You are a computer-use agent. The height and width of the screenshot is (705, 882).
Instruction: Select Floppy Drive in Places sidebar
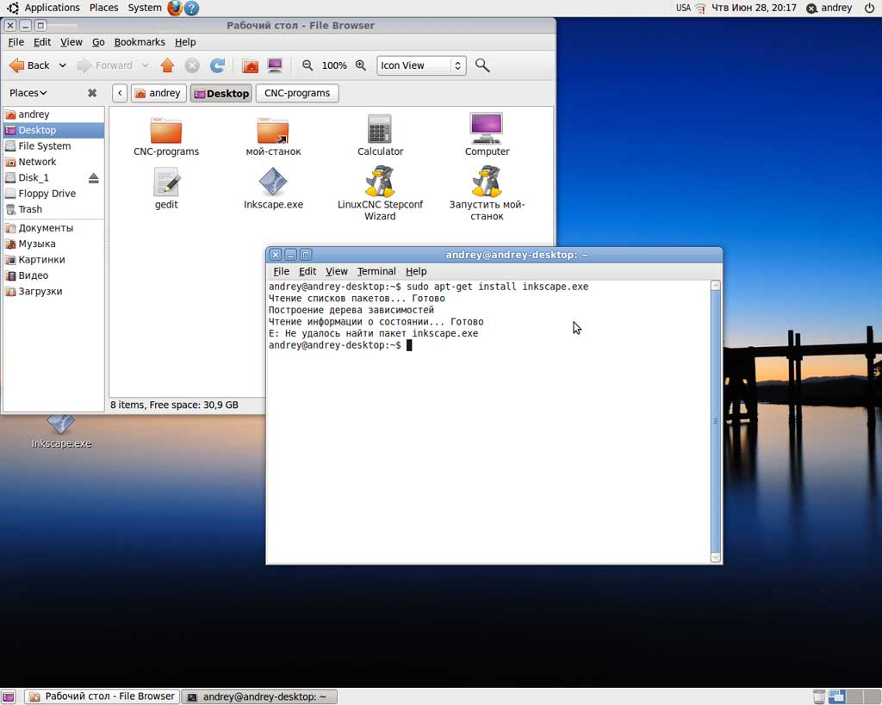coord(53,194)
